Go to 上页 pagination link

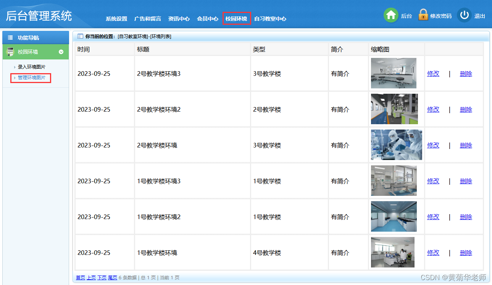(x=91, y=278)
